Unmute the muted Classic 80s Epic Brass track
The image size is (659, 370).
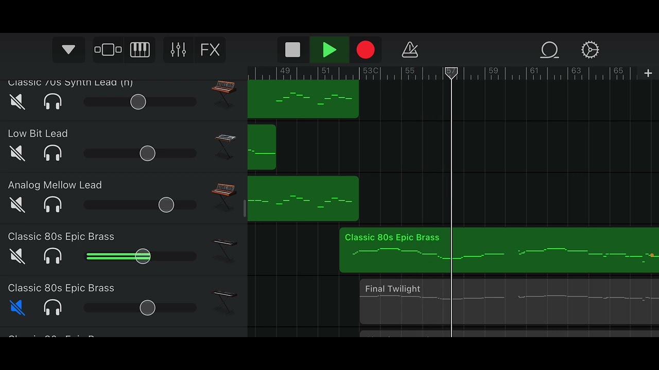click(x=18, y=307)
